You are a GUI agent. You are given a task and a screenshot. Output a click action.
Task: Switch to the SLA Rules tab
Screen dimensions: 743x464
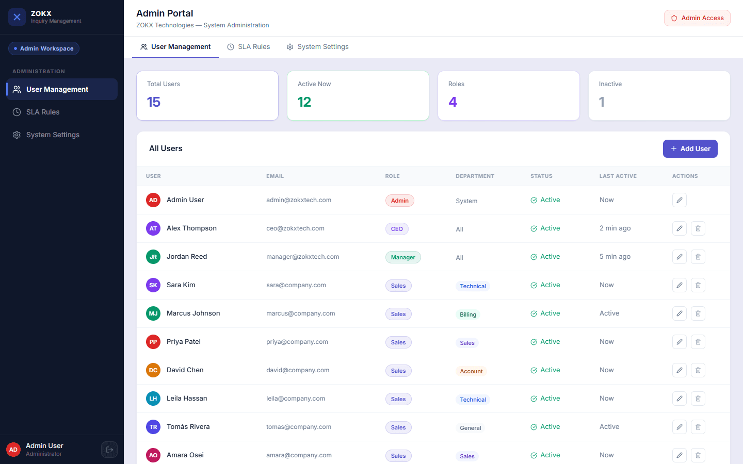click(249, 47)
